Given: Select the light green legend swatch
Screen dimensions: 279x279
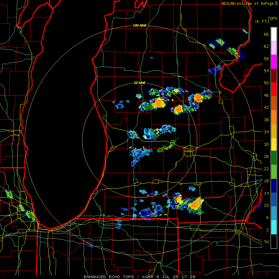Looking at the screenshot, I should click(274, 172).
